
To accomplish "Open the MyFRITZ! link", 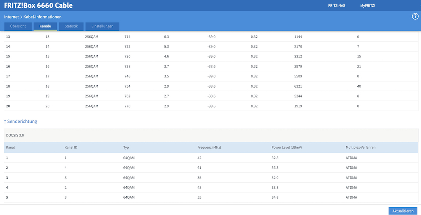I will (368, 6).
